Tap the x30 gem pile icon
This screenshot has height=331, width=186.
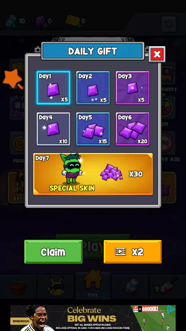pos(111,172)
